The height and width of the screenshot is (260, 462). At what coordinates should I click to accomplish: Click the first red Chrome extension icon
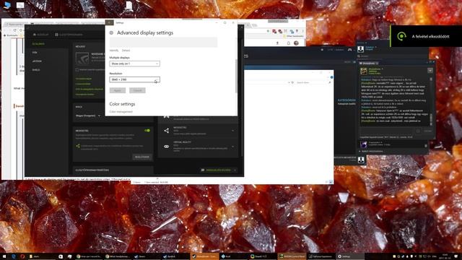click(274, 31)
